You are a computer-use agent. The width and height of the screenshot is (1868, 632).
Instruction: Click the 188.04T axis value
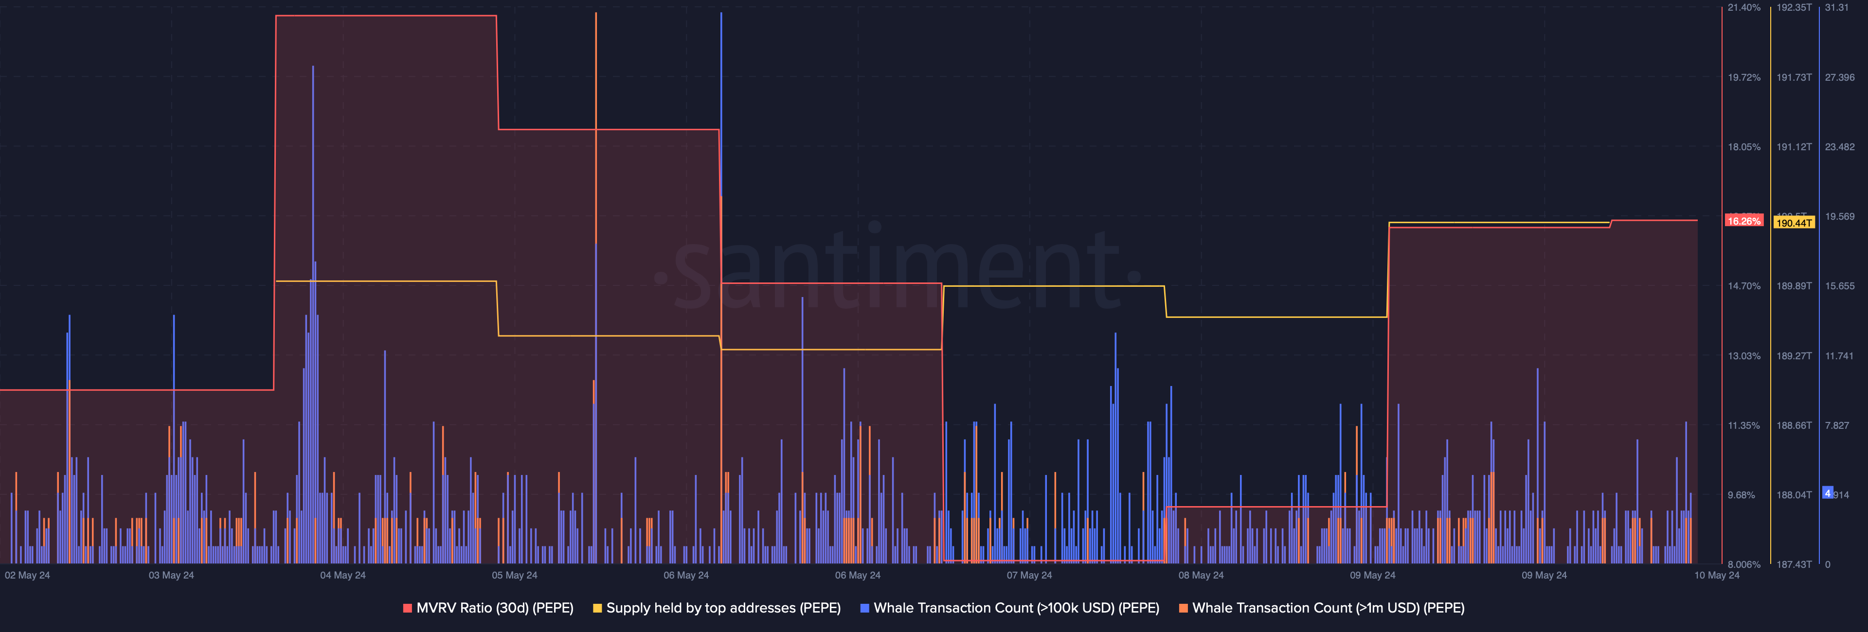point(1794,495)
